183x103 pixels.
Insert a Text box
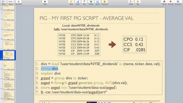(x=84, y=2)
